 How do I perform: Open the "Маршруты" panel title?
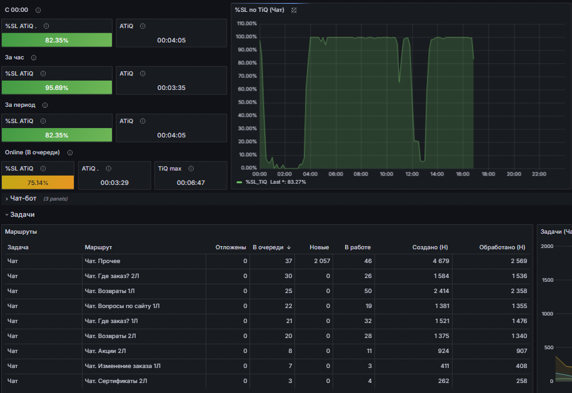coord(21,232)
